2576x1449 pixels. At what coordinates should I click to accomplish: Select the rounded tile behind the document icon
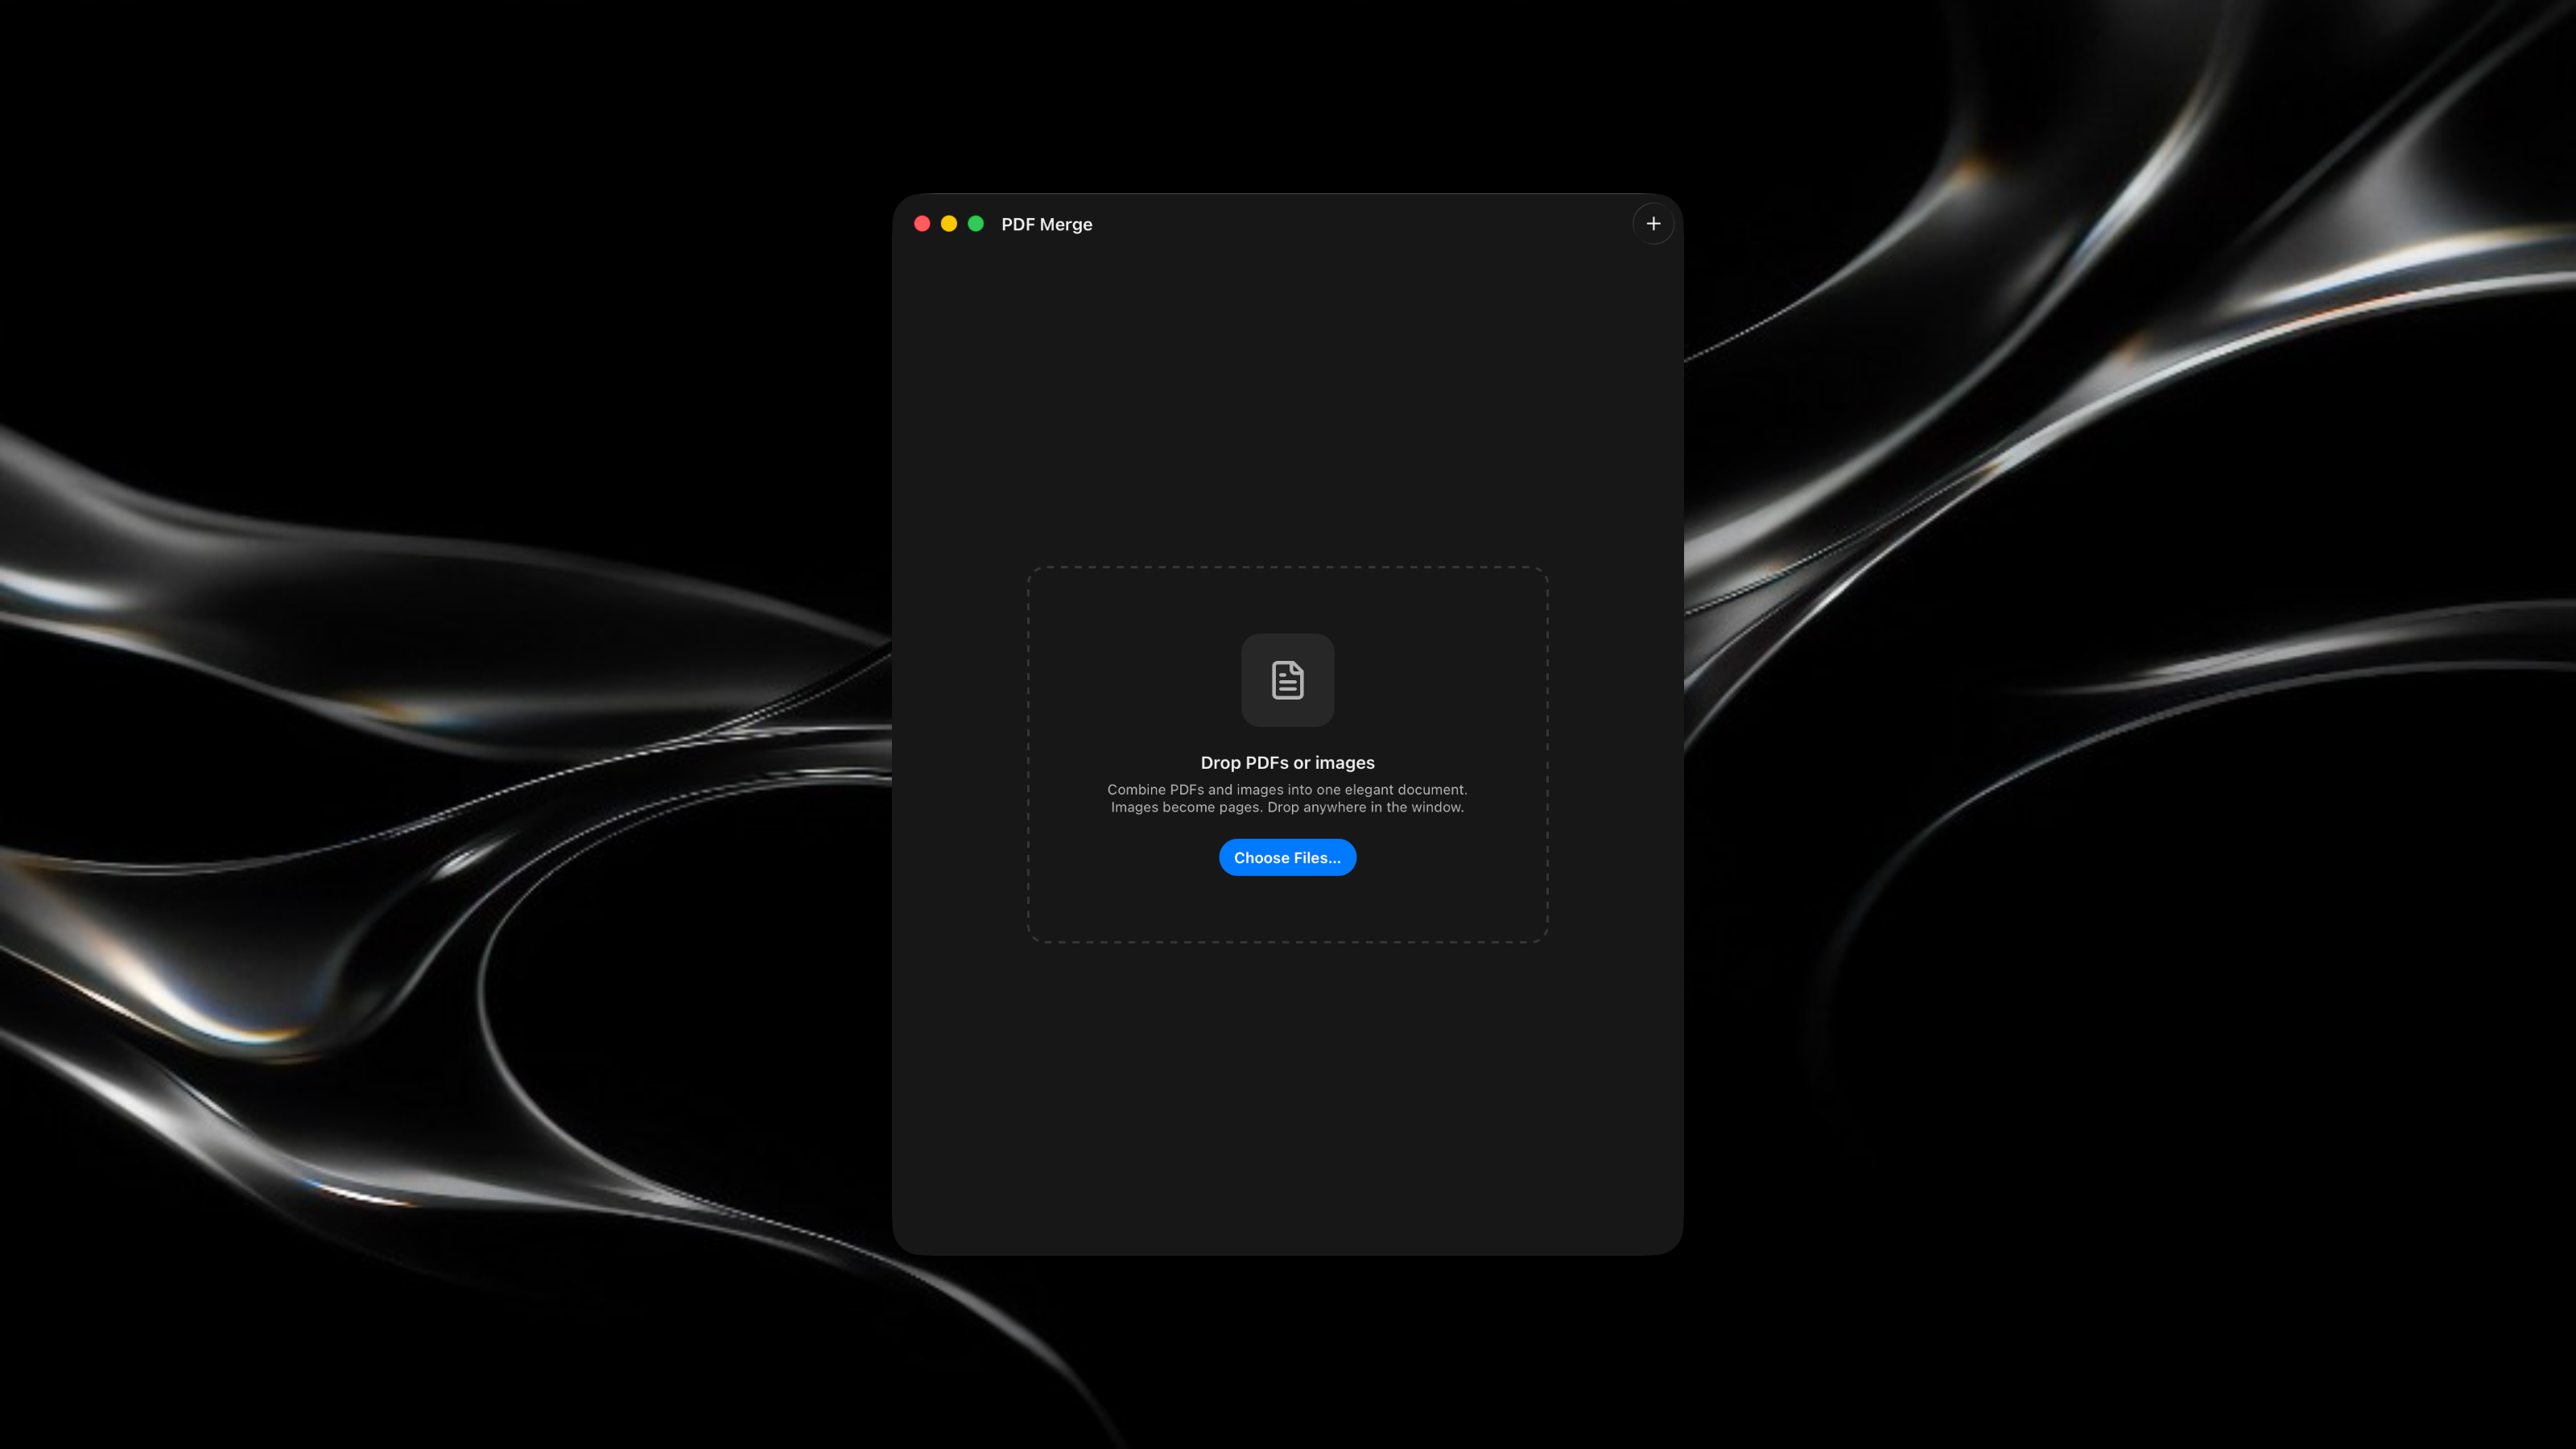click(1287, 680)
